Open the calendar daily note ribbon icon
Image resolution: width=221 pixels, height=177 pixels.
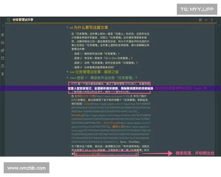[x=3, y=58]
